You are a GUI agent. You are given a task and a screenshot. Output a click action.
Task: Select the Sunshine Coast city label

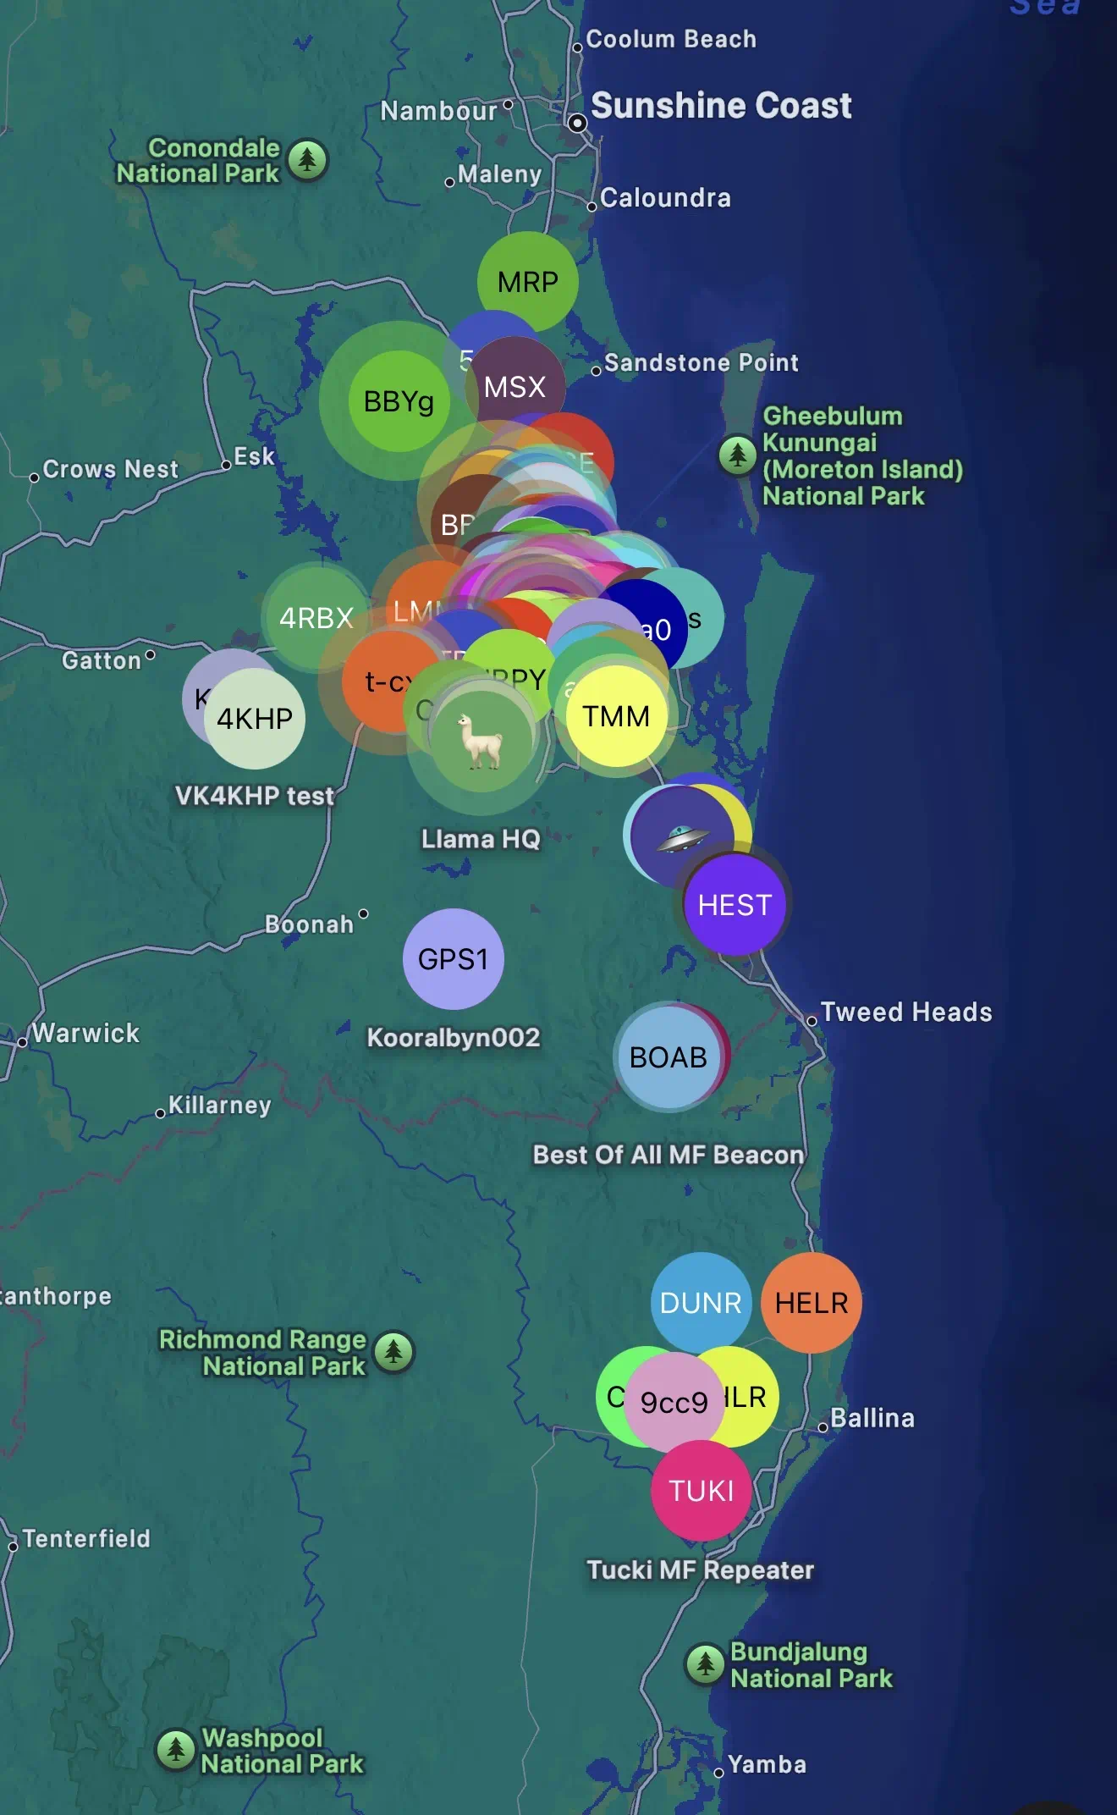720,106
